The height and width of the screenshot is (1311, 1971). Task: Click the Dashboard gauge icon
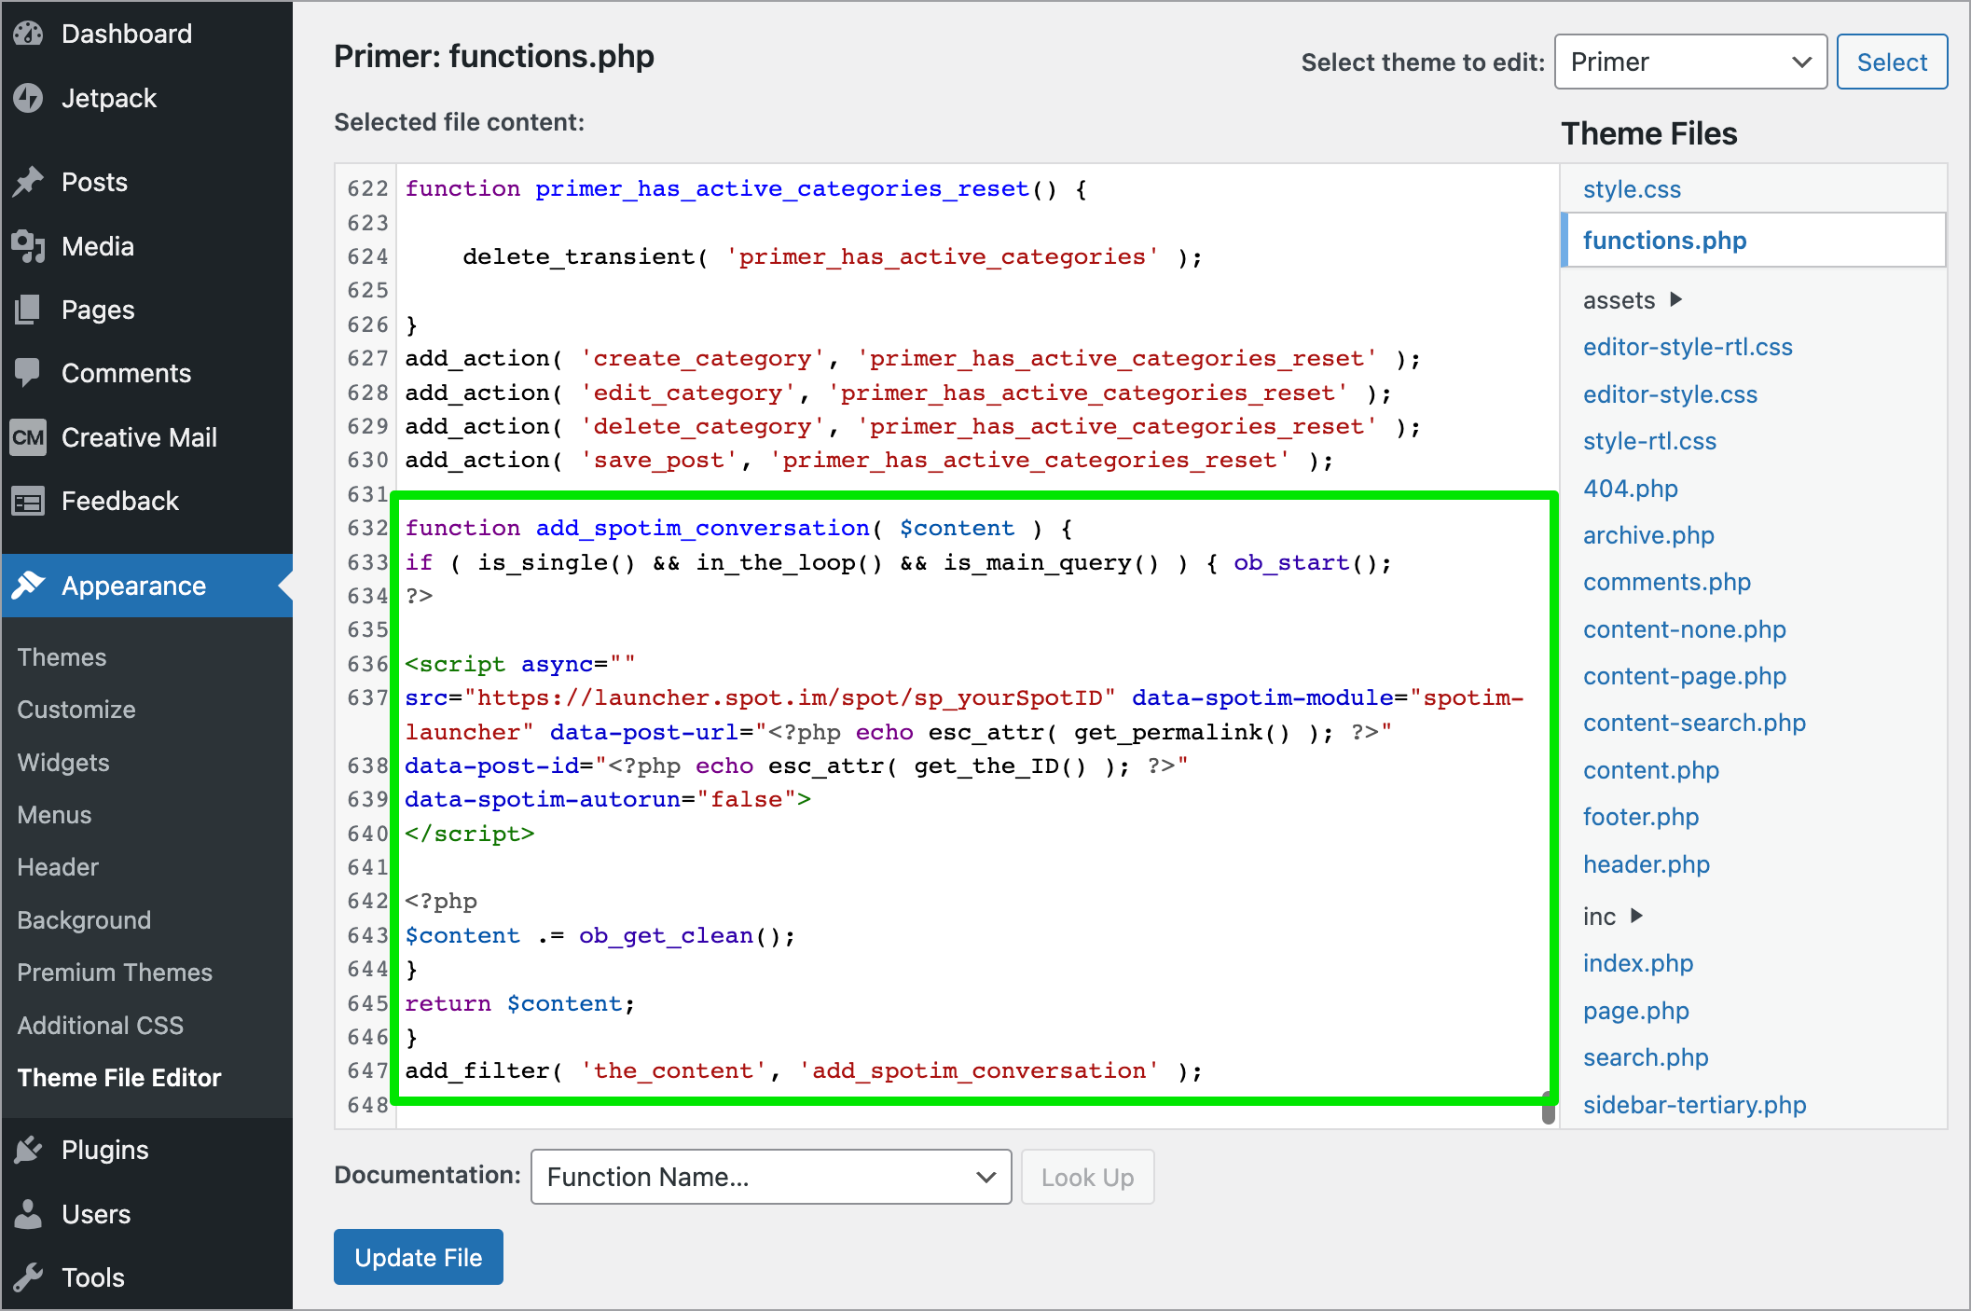point(28,34)
